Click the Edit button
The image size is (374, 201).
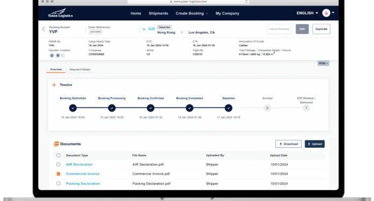302,29
